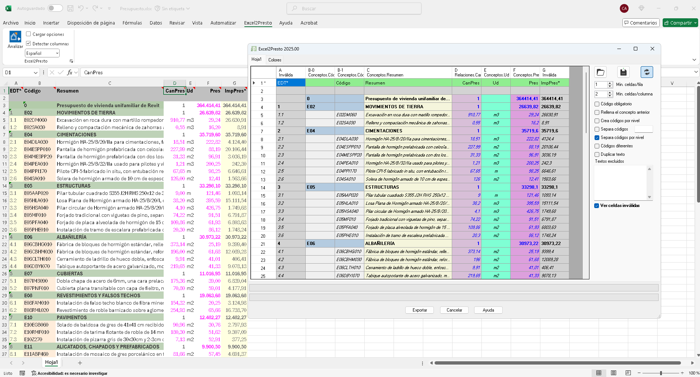This screenshot has height=377, width=700.
Task: Toggle the Autoguardado switch
Action: coord(55,8)
